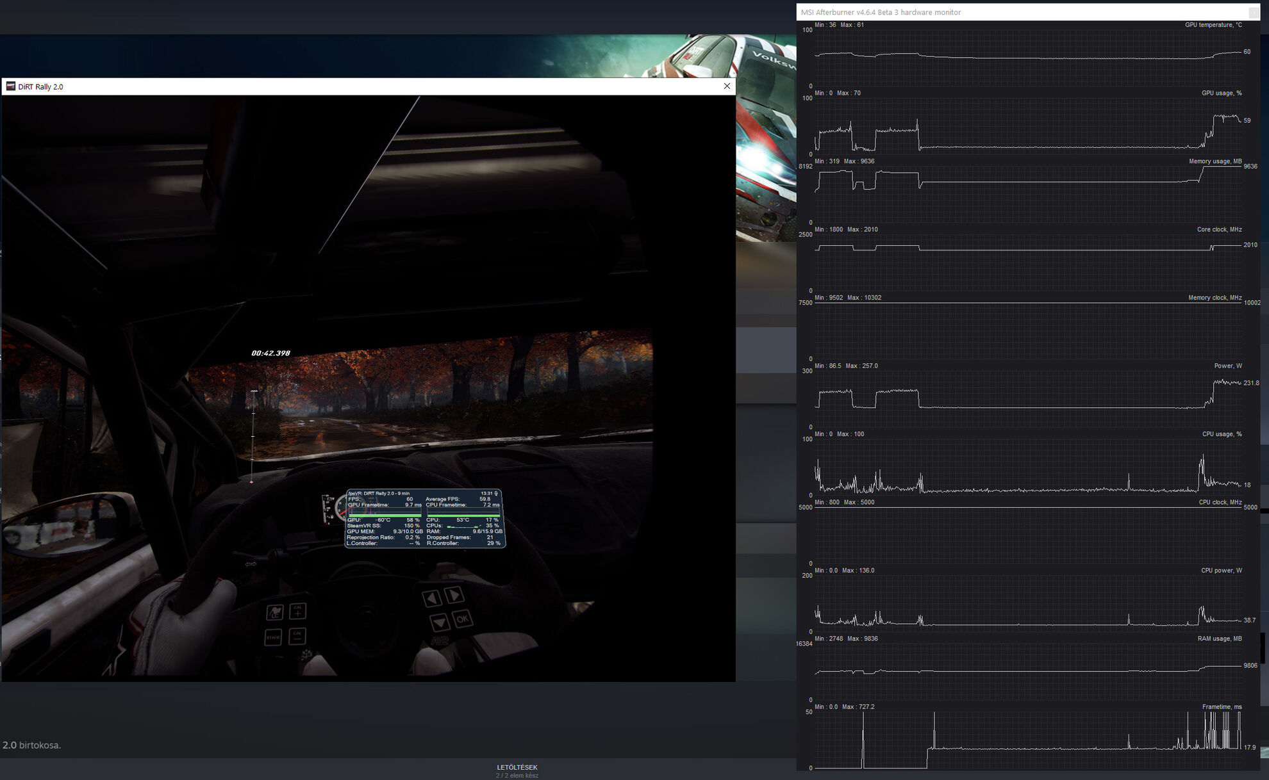Click the Memory clock, MHz graph label
The width and height of the screenshot is (1269, 780).
pyautogui.click(x=1215, y=298)
